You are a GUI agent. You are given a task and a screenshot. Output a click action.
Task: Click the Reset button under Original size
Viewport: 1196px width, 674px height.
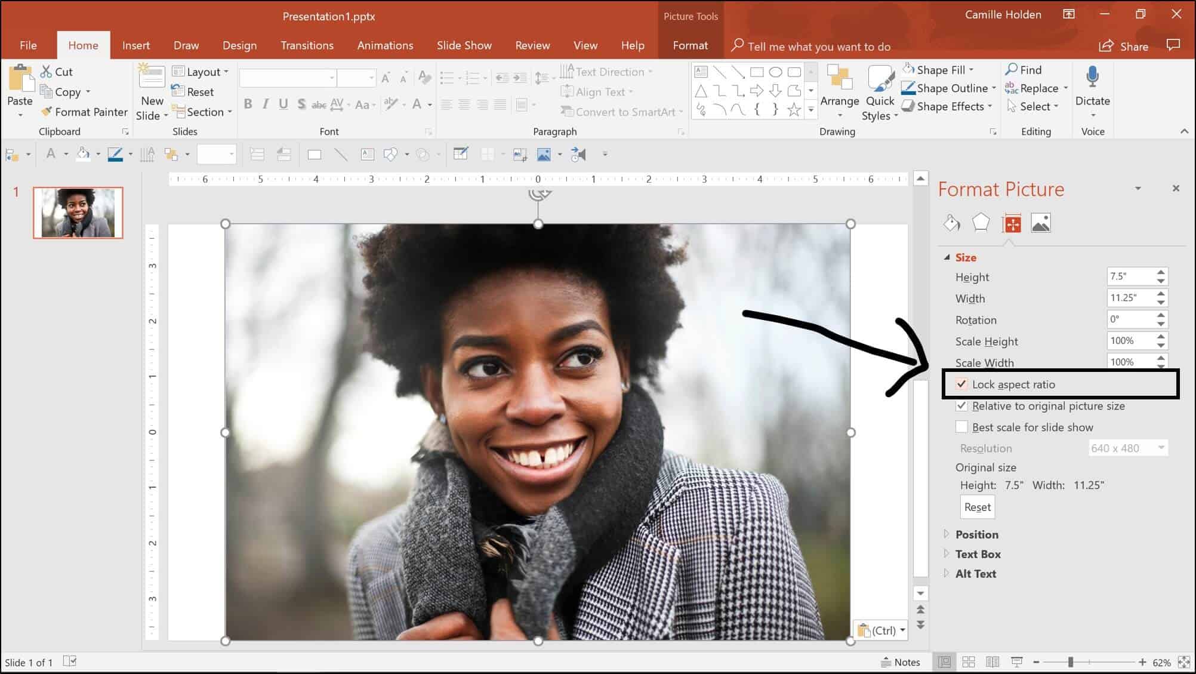[977, 507]
